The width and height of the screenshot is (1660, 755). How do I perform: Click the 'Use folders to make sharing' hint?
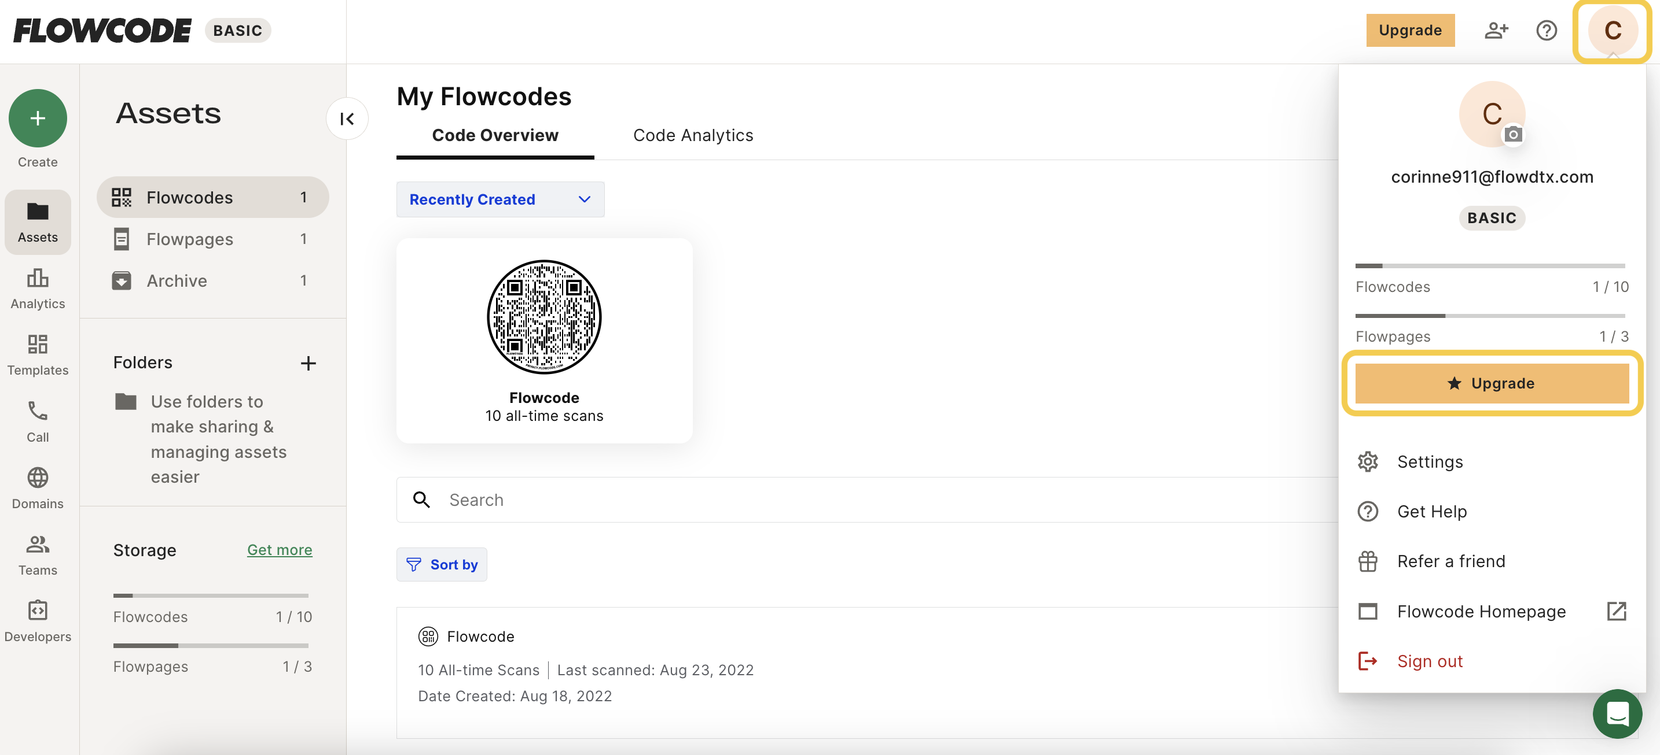(218, 439)
